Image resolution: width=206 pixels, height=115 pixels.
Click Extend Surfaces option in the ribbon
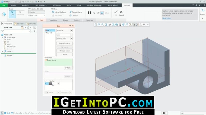click(x=59, y=12)
